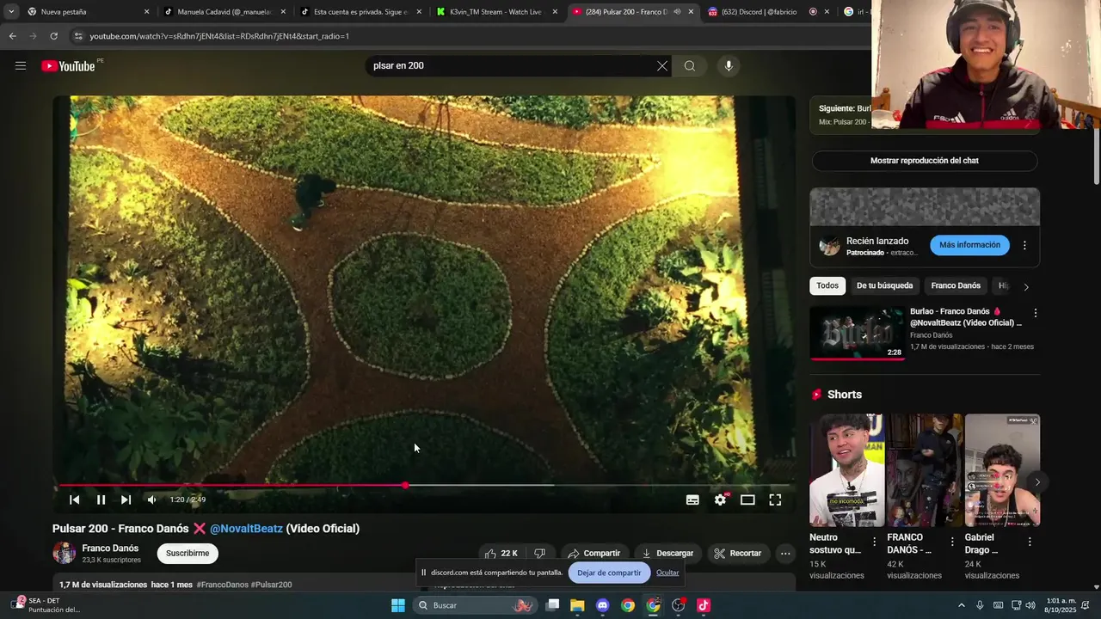This screenshot has width=1101, height=619.
Task: Toggle subtitles in the player
Action: click(x=692, y=499)
